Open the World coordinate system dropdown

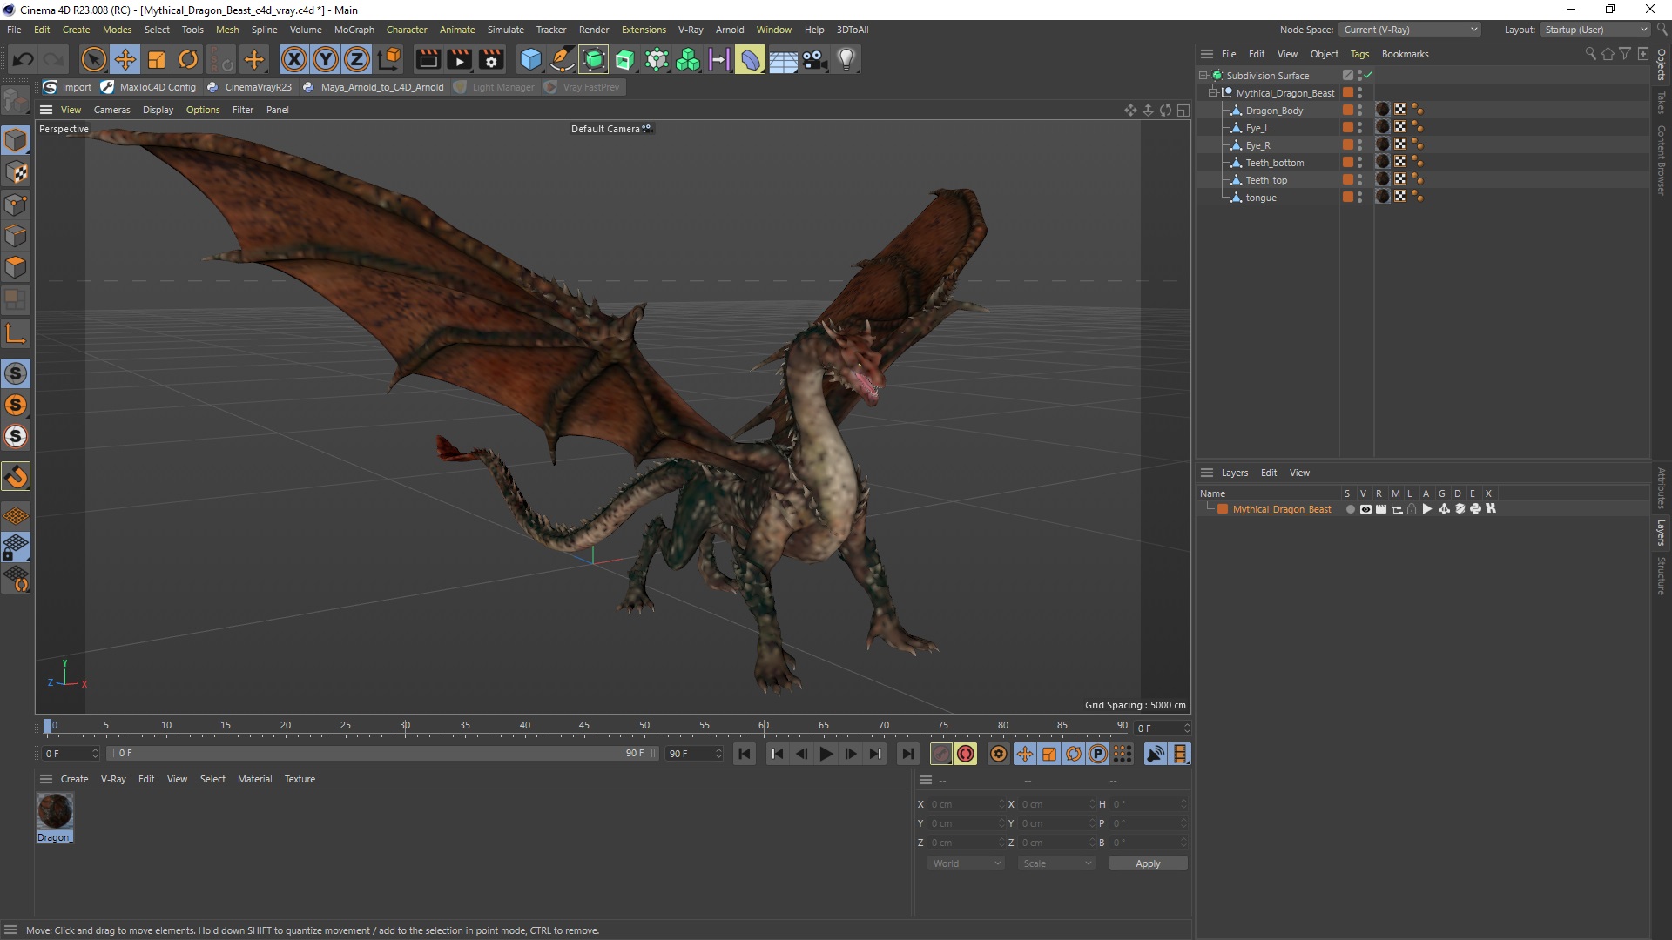tap(967, 863)
